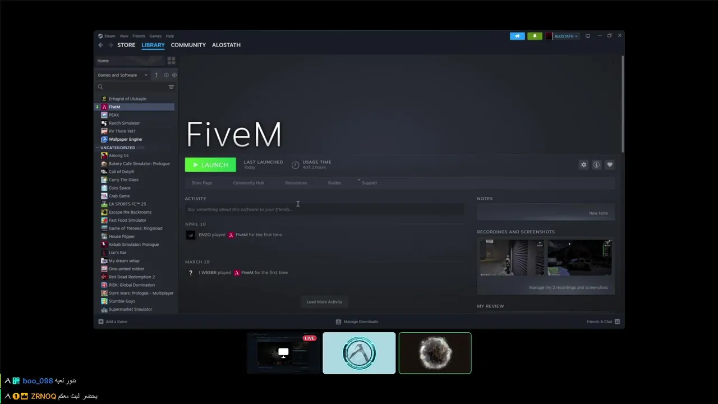Open Steam announcements megaphone button

point(517,36)
